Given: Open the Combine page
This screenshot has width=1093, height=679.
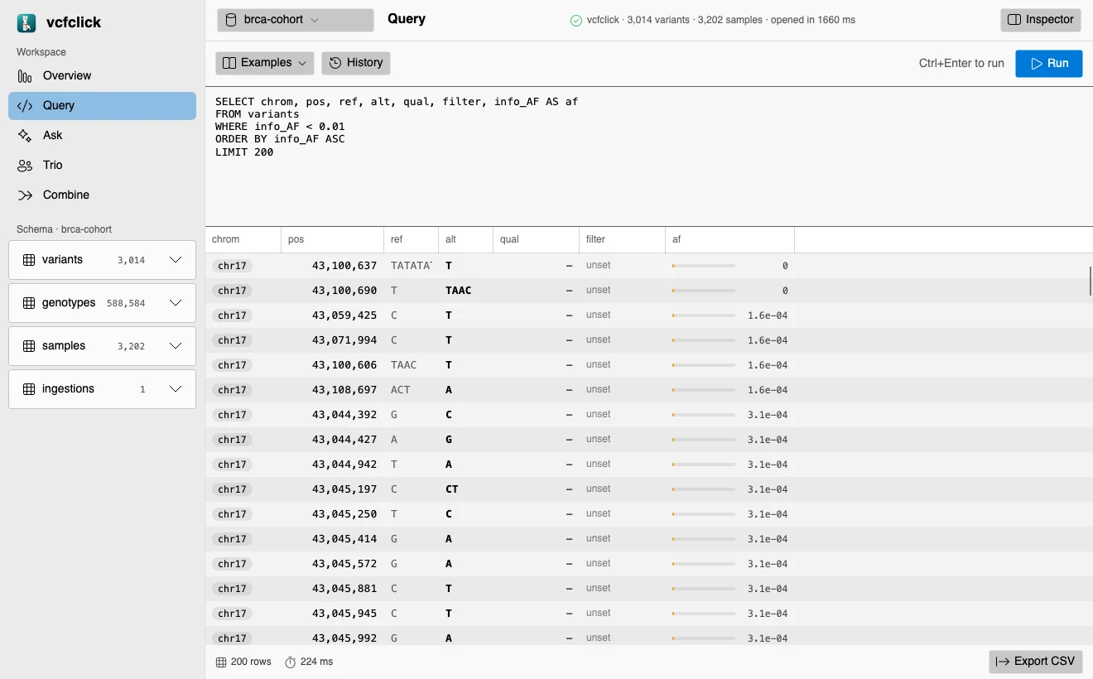Looking at the screenshot, I should (102, 195).
